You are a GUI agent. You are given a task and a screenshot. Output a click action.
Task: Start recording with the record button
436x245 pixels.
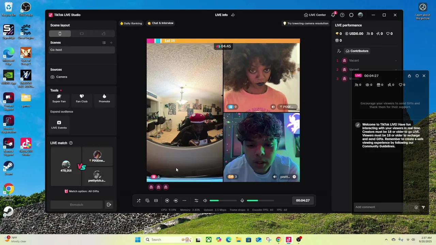coord(167,201)
